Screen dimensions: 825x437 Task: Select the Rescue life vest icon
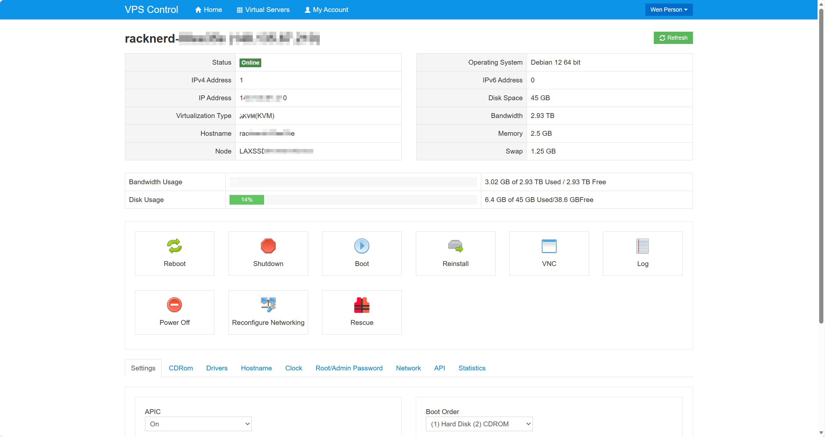[362, 305]
